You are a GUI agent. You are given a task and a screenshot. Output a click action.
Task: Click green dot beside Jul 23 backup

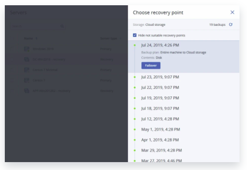pos(135,77)
